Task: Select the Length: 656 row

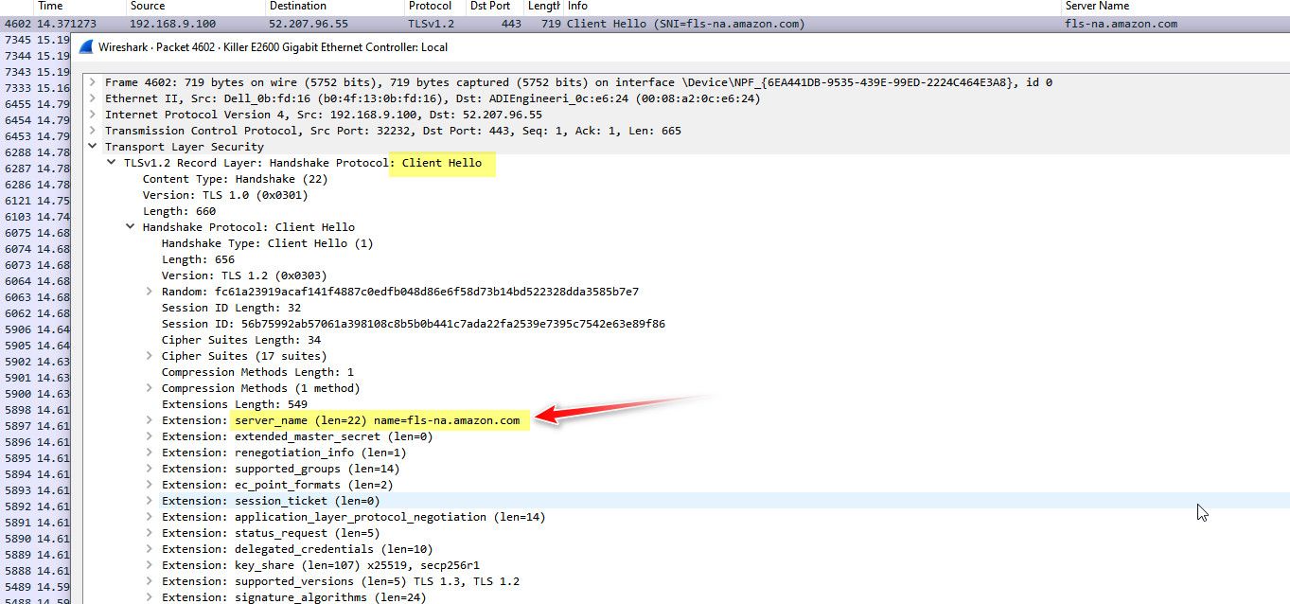Action: click(x=199, y=259)
